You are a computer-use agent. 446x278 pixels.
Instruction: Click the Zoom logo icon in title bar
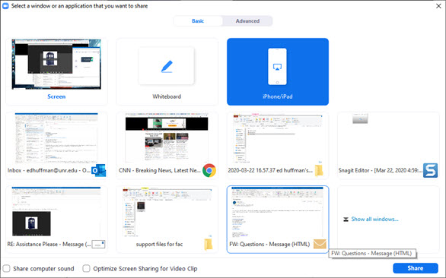point(5,6)
